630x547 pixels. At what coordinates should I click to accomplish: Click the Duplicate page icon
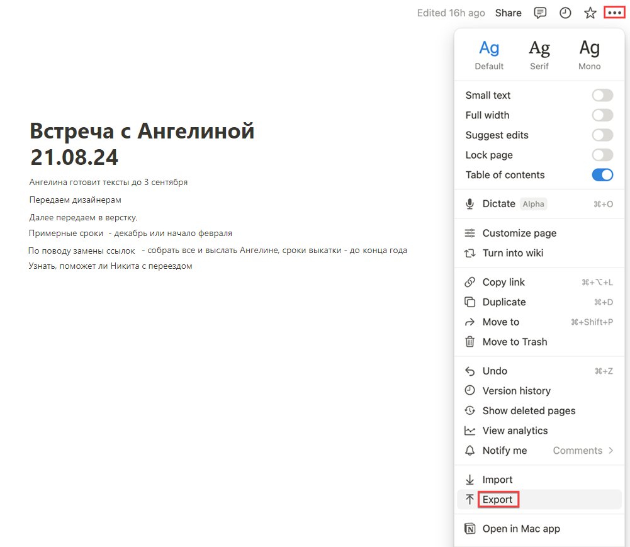coord(470,302)
